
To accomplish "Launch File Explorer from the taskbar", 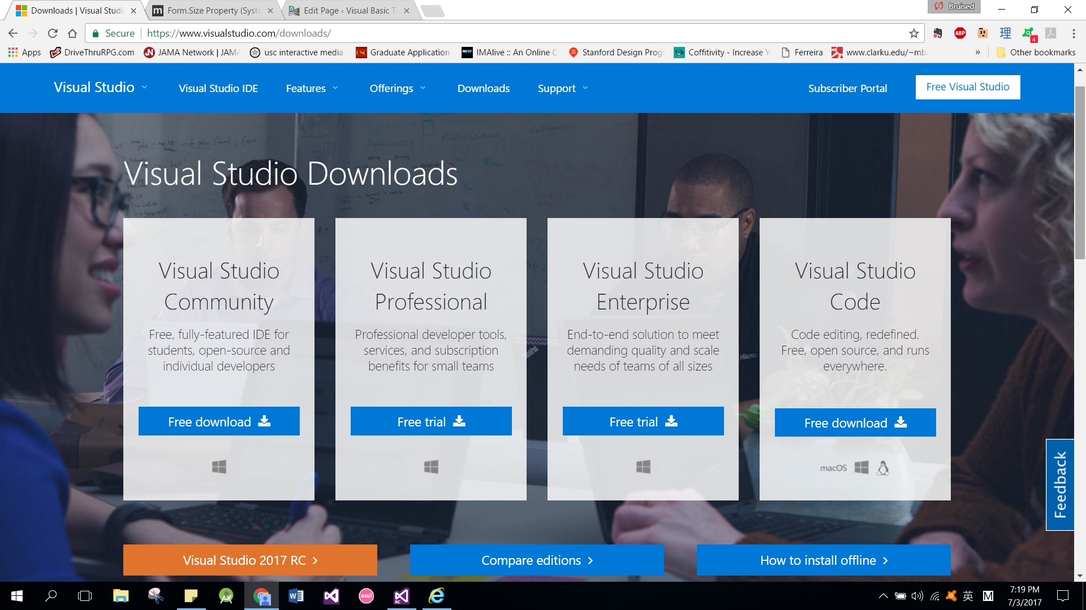I will [120, 596].
